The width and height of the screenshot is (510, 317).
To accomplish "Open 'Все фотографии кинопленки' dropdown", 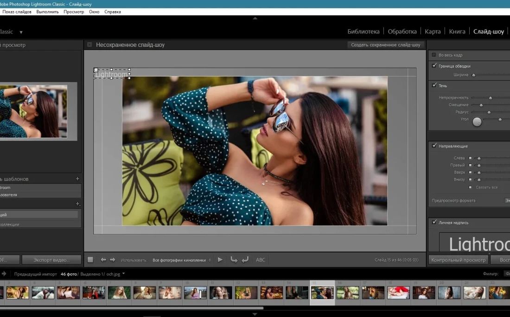I will [x=182, y=260].
